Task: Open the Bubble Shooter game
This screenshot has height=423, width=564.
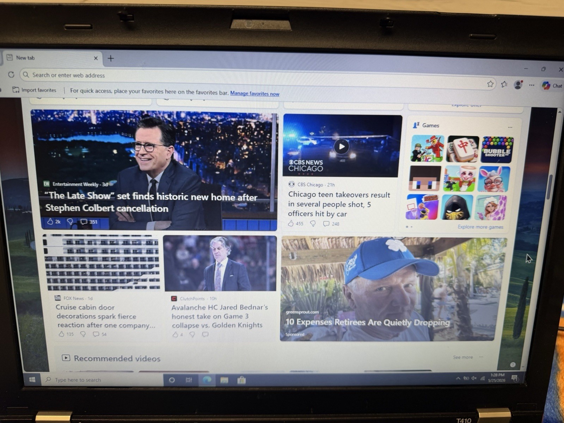Action: point(497,150)
